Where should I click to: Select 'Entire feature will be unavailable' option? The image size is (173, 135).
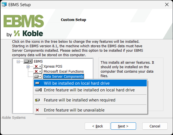click(74, 110)
